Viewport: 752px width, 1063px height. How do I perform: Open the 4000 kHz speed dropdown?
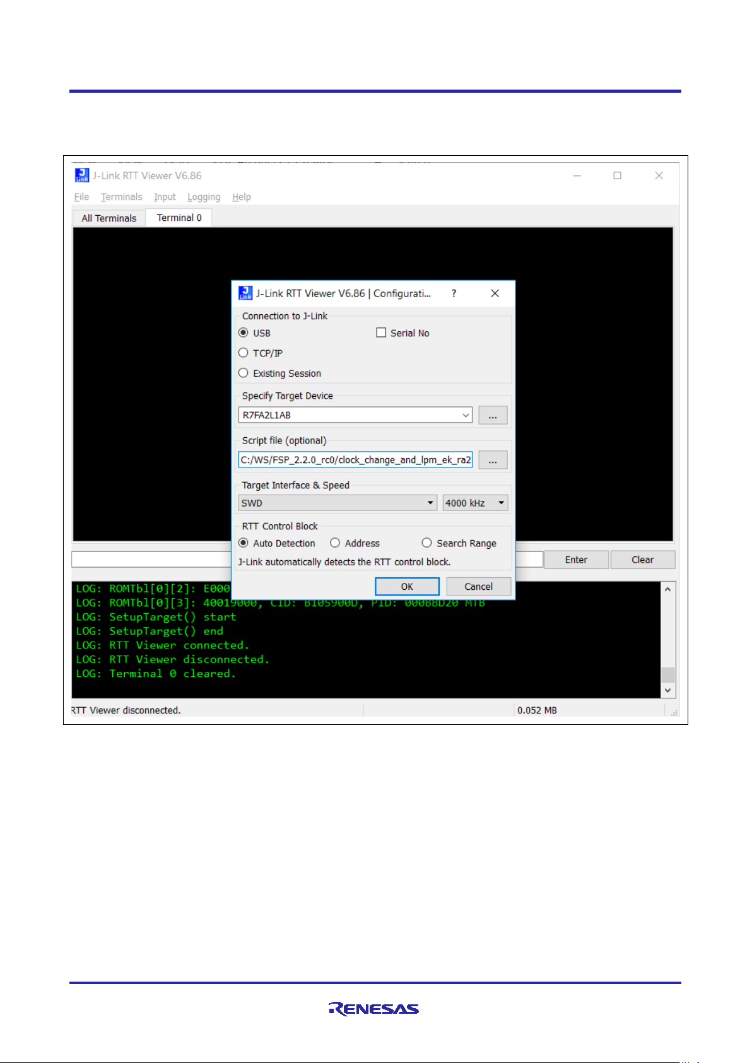(475, 503)
